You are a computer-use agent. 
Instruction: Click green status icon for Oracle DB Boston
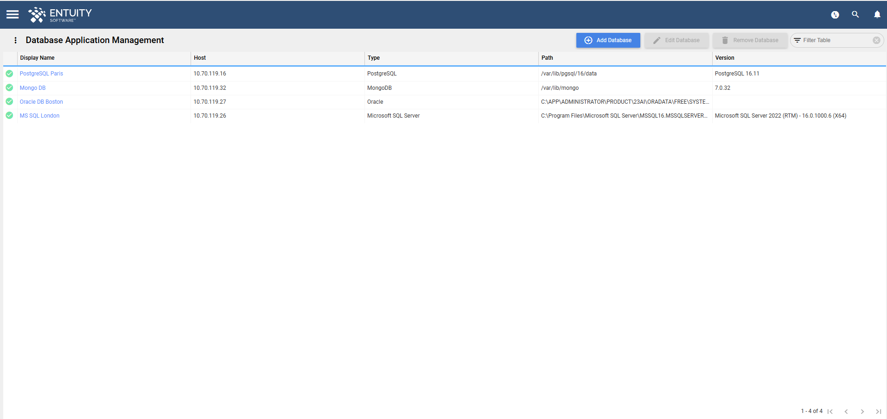point(9,101)
